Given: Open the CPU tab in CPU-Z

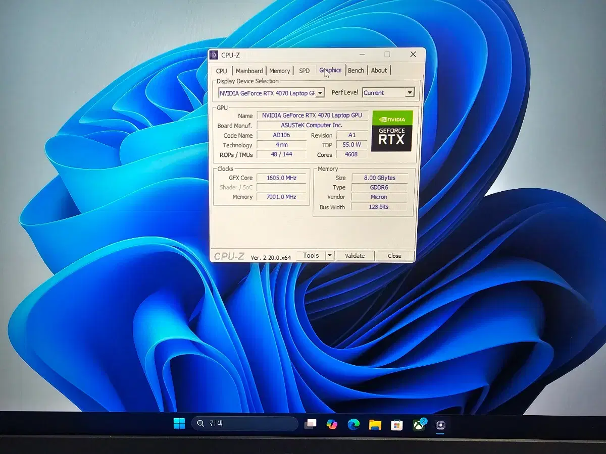Looking at the screenshot, I should pos(221,71).
